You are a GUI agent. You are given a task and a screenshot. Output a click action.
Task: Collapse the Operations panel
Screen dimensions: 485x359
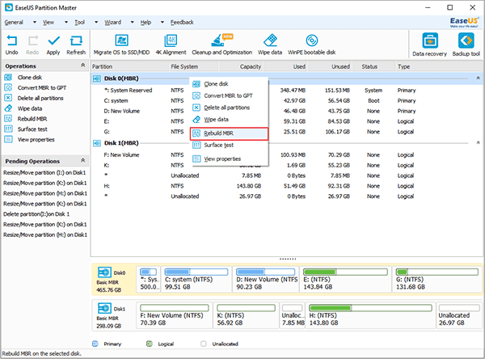click(x=81, y=66)
